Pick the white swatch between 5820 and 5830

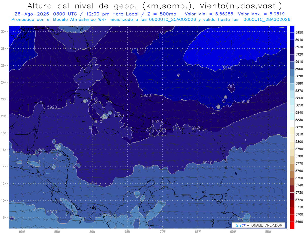(292, 123)
